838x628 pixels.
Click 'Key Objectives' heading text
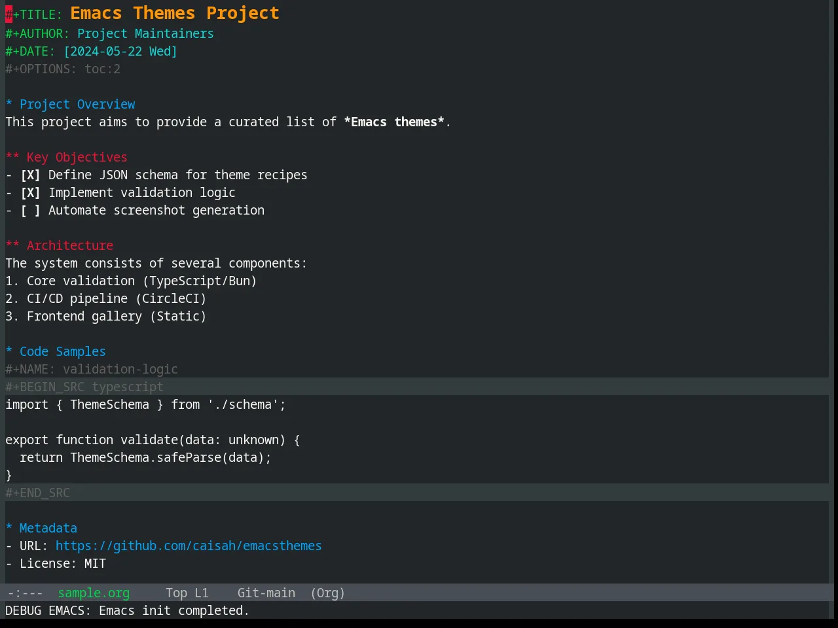[x=77, y=157]
